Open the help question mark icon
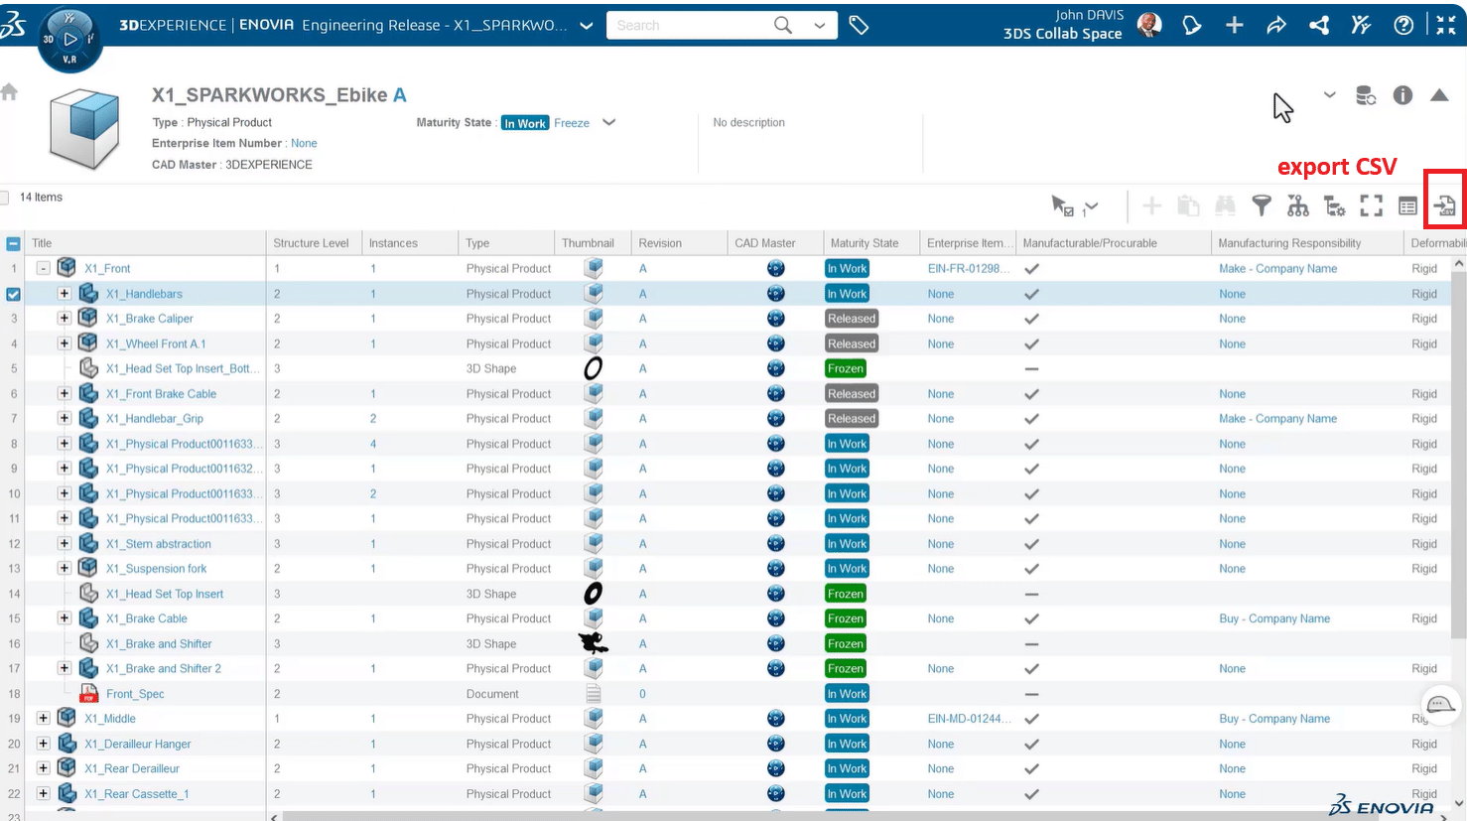 coord(1403,26)
